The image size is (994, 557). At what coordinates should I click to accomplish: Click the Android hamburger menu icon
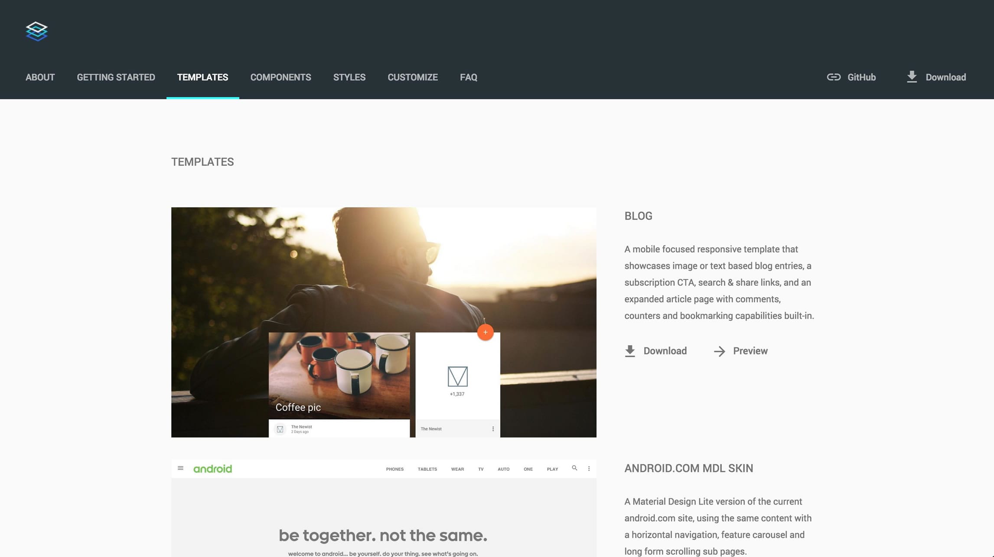pos(180,468)
